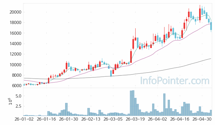This screenshot has height=125, width=215.
Task: Click the last blue candlestick near 17000
Action: (211, 26)
